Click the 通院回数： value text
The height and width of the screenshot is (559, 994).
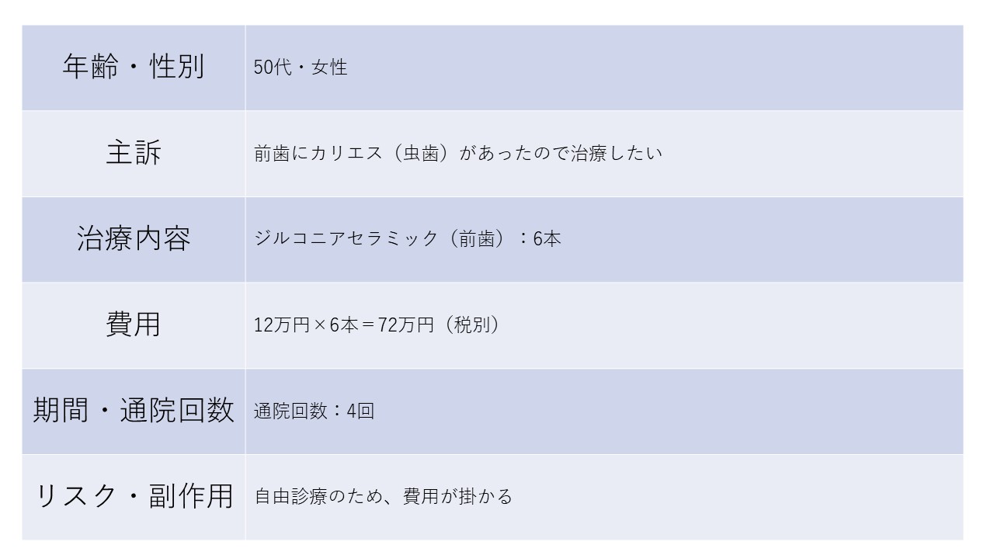(x=300, y=411)
